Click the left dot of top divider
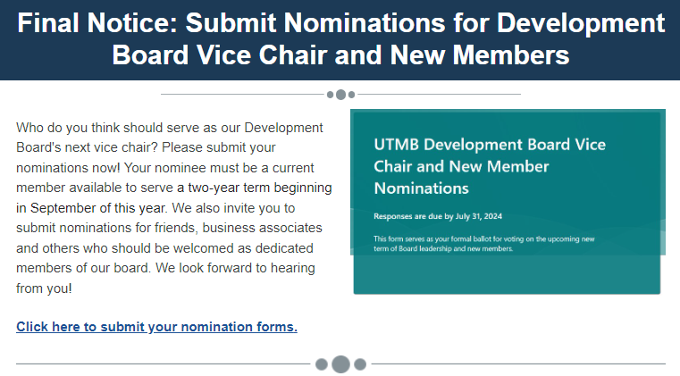680x376 pixels. 331,94
